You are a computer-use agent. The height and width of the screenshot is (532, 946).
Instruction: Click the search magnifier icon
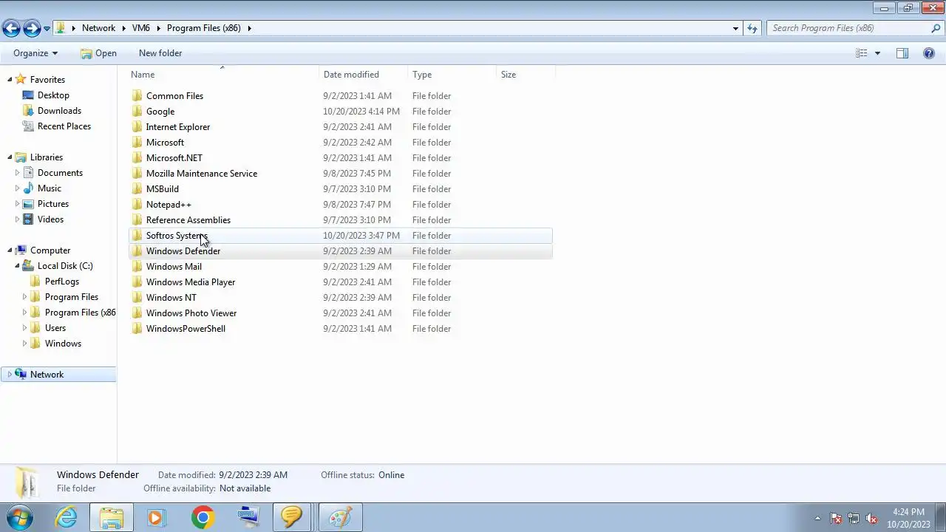[936, 28]
